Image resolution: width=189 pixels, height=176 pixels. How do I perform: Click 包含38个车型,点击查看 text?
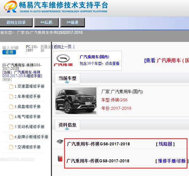coord(100,63)
